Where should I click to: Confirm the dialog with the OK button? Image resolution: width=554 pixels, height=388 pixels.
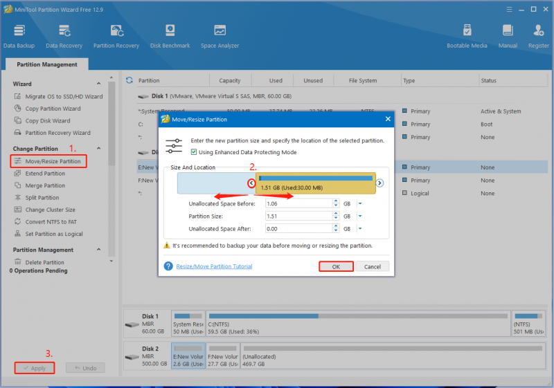click(336, 266)
